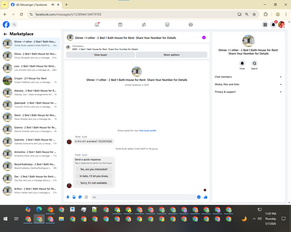Choose a GIF icon in composer
Image resolution: width=291 pixels, height=232 pixels.
[86, 197]
